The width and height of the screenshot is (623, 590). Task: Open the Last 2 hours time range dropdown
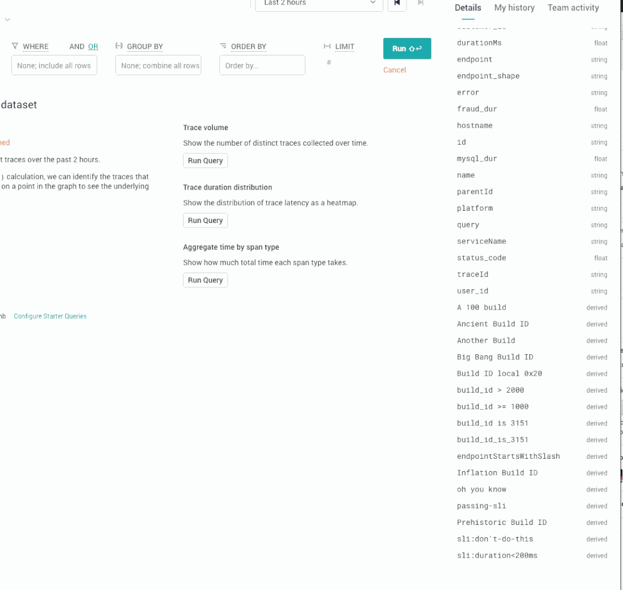(319, 3)
